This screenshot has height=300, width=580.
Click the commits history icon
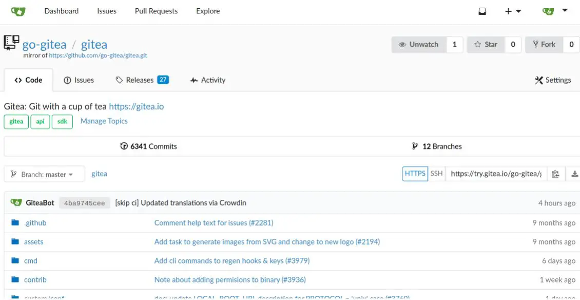[124, 146]
